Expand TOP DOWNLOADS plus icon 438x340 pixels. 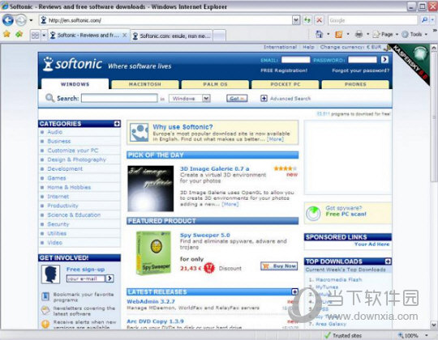(388, 261)
